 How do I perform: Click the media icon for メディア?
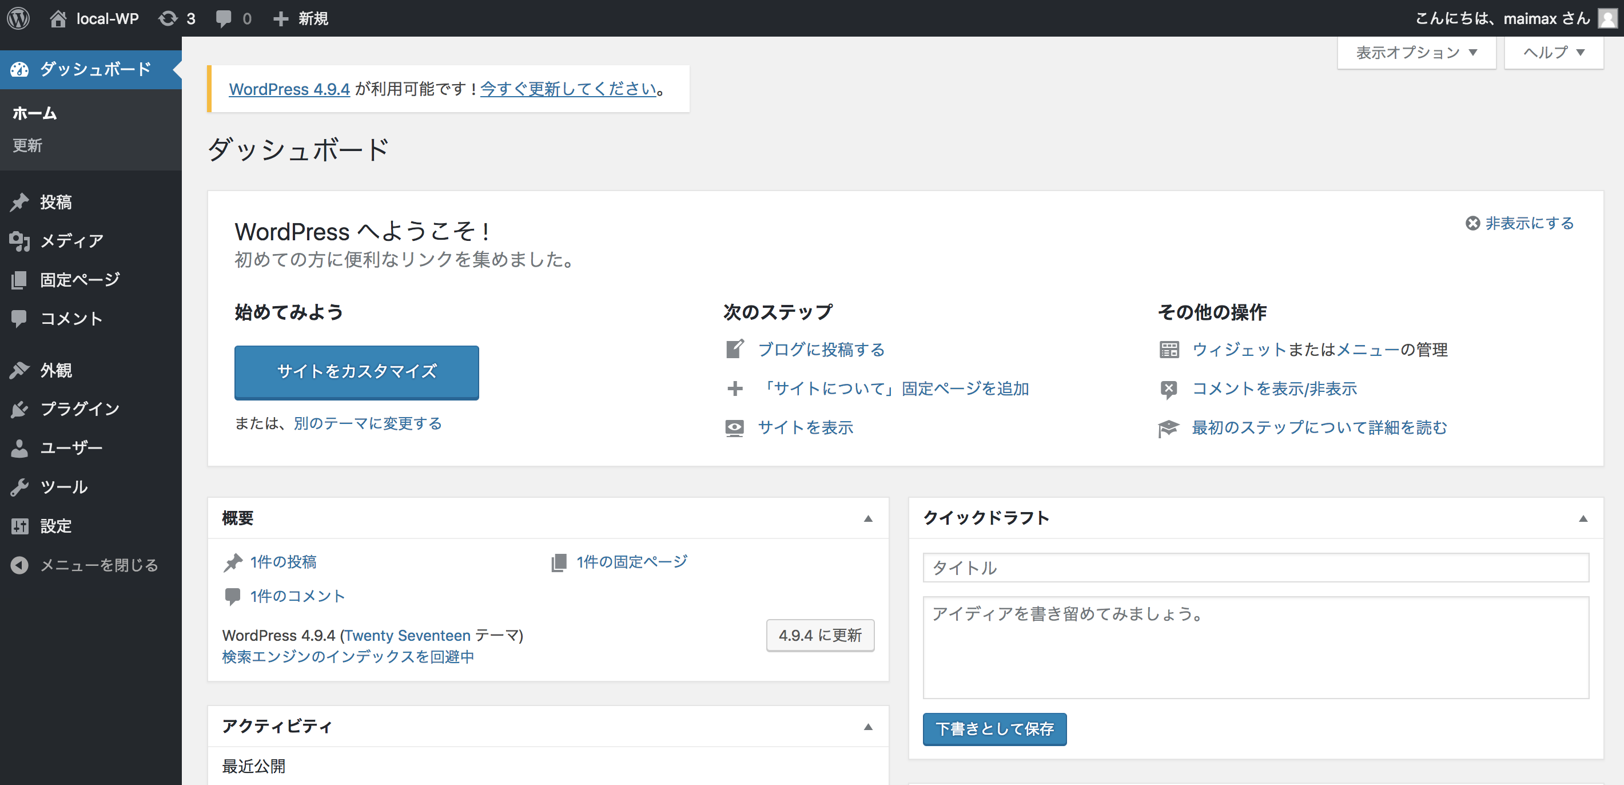19,241
